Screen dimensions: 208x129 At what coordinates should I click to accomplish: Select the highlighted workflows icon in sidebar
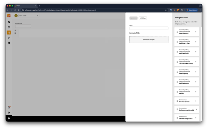point(9,33)
